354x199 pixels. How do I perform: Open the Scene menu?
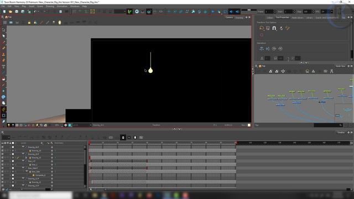(40, 6)
